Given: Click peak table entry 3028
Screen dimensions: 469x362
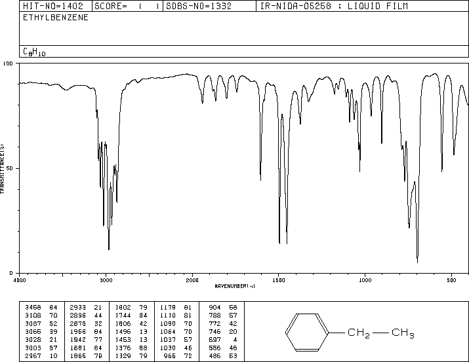Looking at the screenshot, I should point(33,340).
